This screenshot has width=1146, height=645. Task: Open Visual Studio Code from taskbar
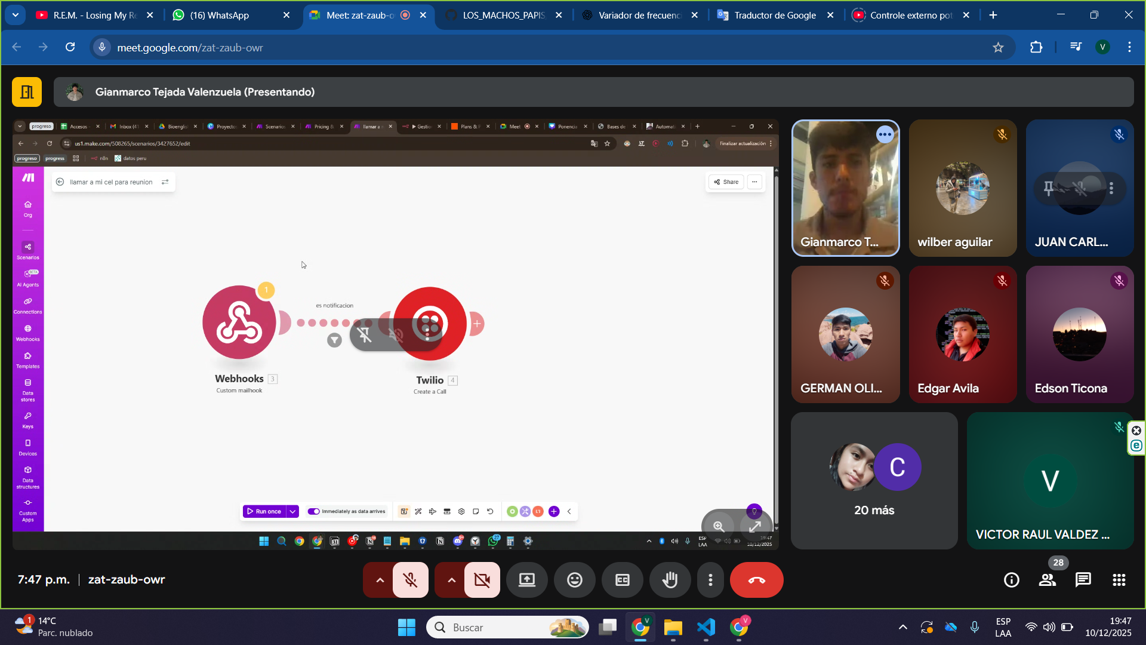pyautogui.click(x=706, y=627)
